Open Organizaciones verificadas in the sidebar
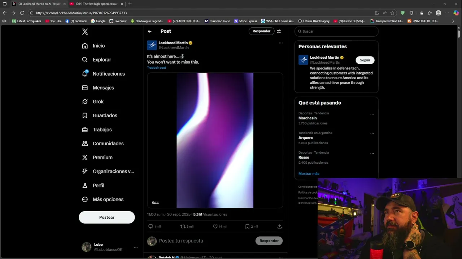Viewport: 462px width, 259px height. (108, 172)
